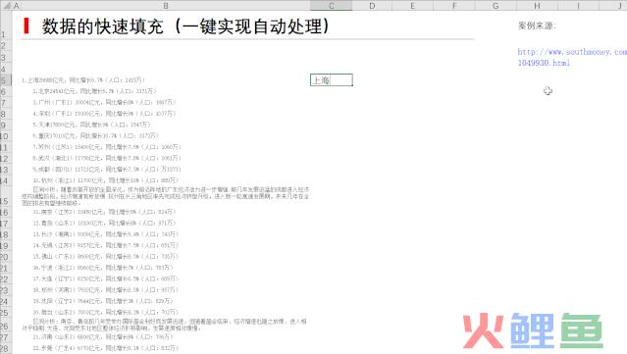Click the 10.杭州 data cell
Screen dimensions: 627x354
(x=106, y=180)
